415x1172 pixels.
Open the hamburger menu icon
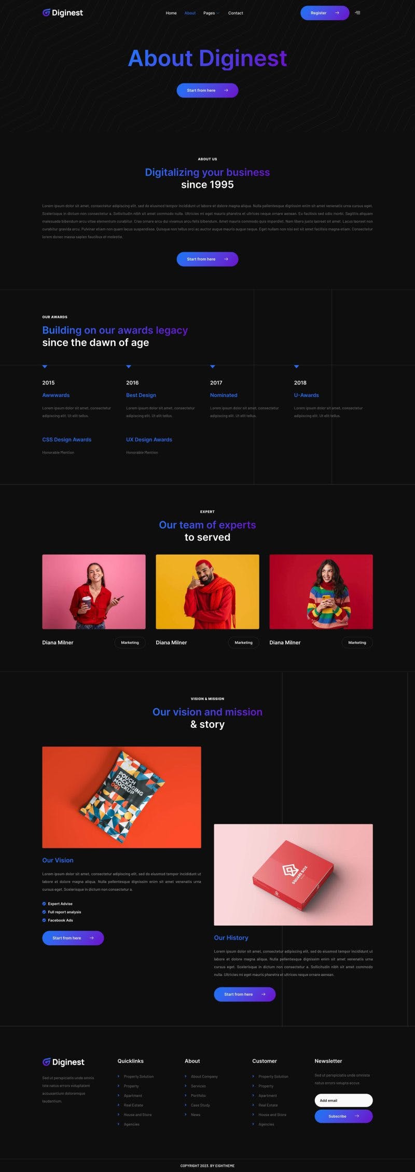pyautogui.click(x=357, y=13)
